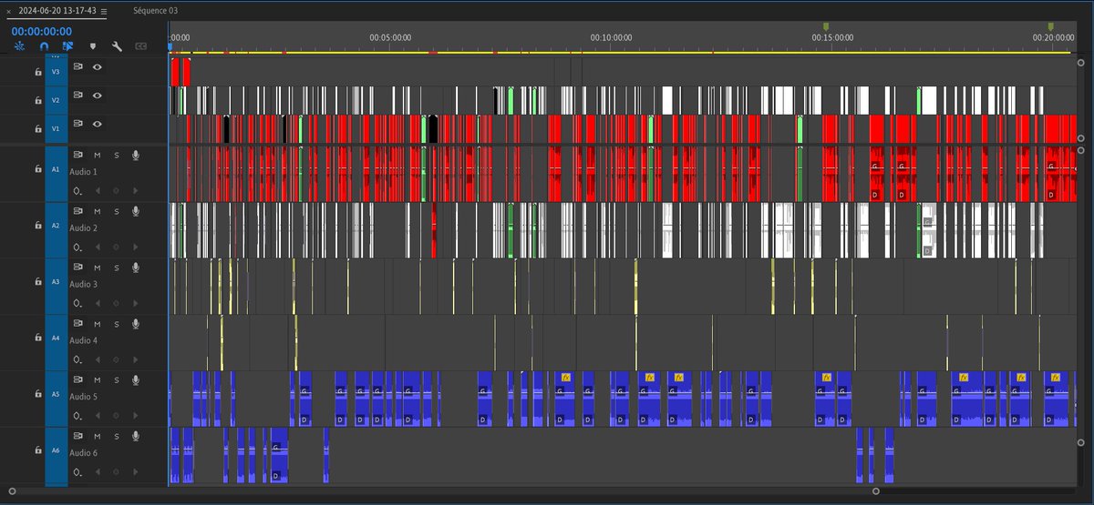
Task: Add keyframe on Audio 1 track
Action: pyautogui.click(x=115, y=190)
